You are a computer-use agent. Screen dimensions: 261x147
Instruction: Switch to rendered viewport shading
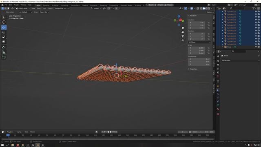click(209, 8)
